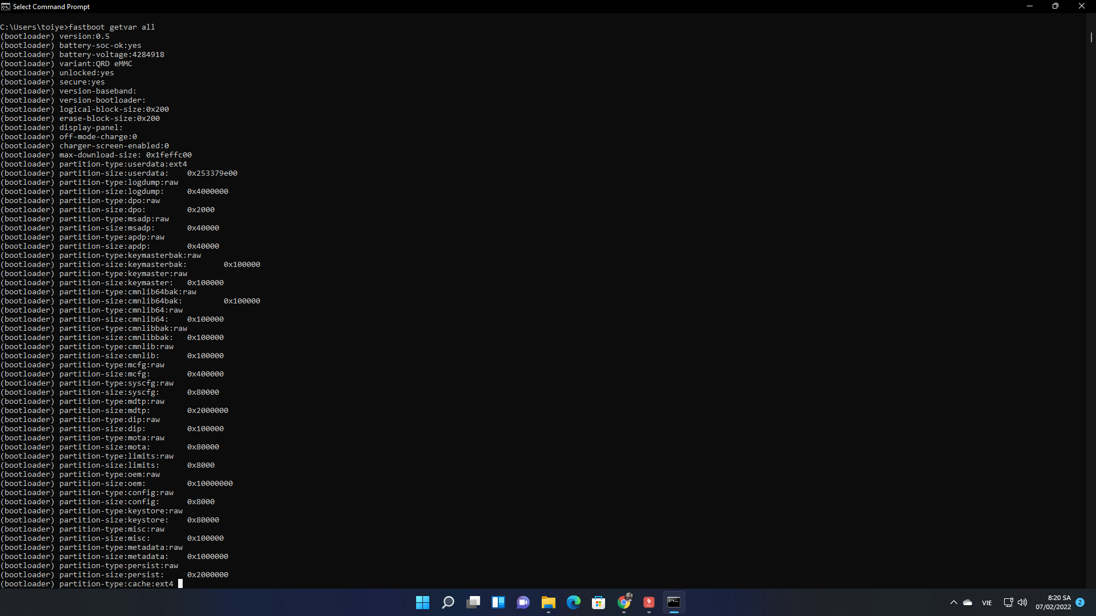Open the Widgets panel

498,602
